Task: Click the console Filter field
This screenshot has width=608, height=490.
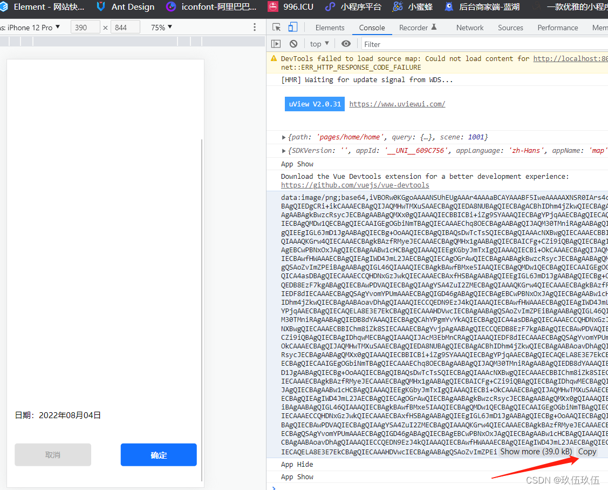Action: coord(484,44)
